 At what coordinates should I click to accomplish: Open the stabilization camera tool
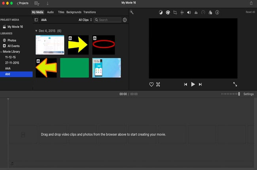(182, 13)
